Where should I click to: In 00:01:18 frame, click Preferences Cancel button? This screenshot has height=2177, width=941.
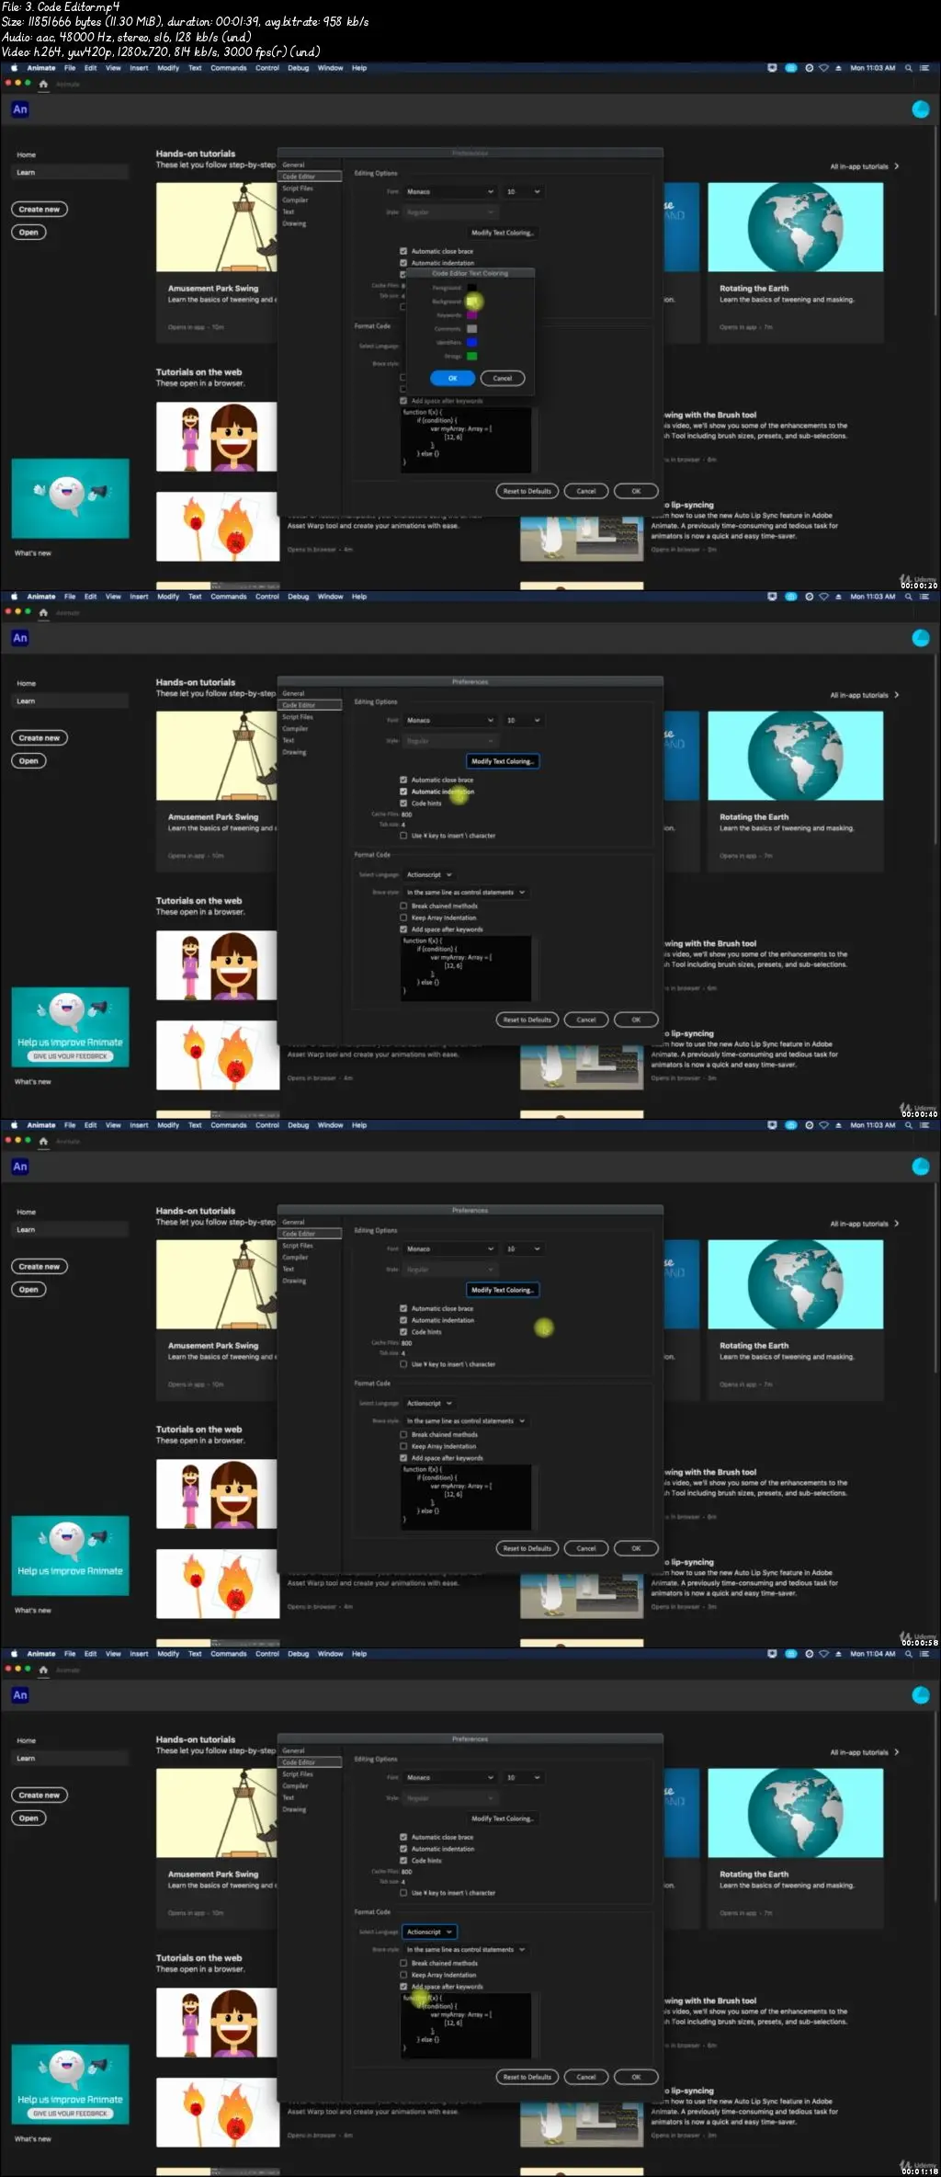[x=586, y=2077]
